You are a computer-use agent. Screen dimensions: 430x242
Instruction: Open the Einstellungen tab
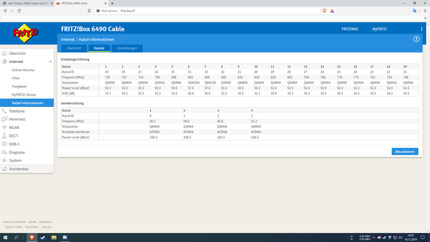[x=127, y=48]
